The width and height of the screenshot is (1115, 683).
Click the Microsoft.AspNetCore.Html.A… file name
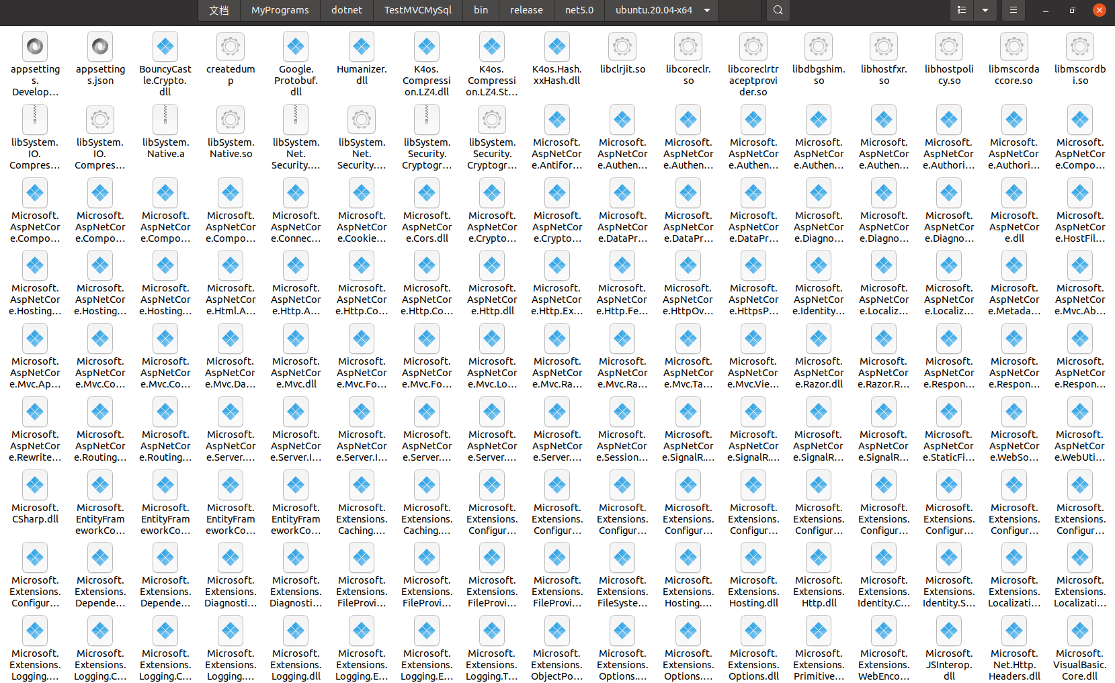(231, 300)
